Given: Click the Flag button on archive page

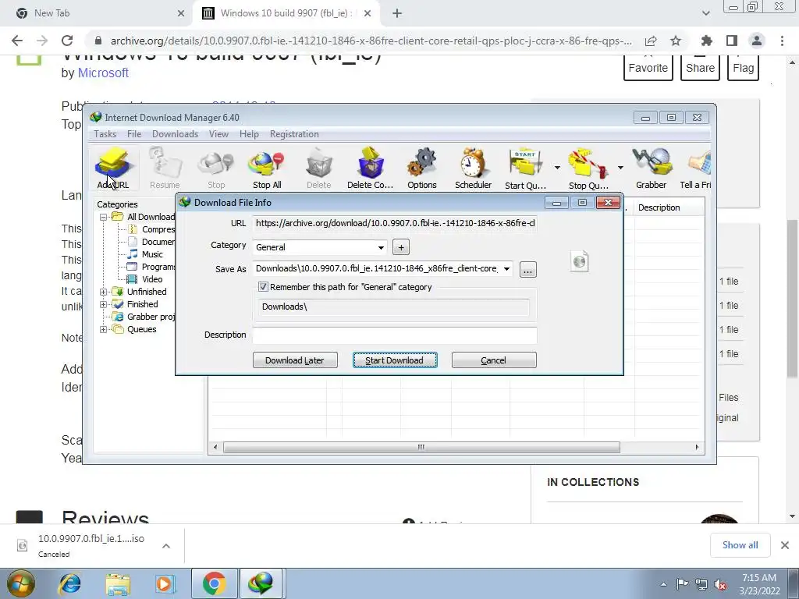Looking at the screenshot, I should (744, 68).
